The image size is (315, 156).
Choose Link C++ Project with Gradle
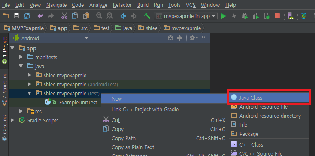165,109
